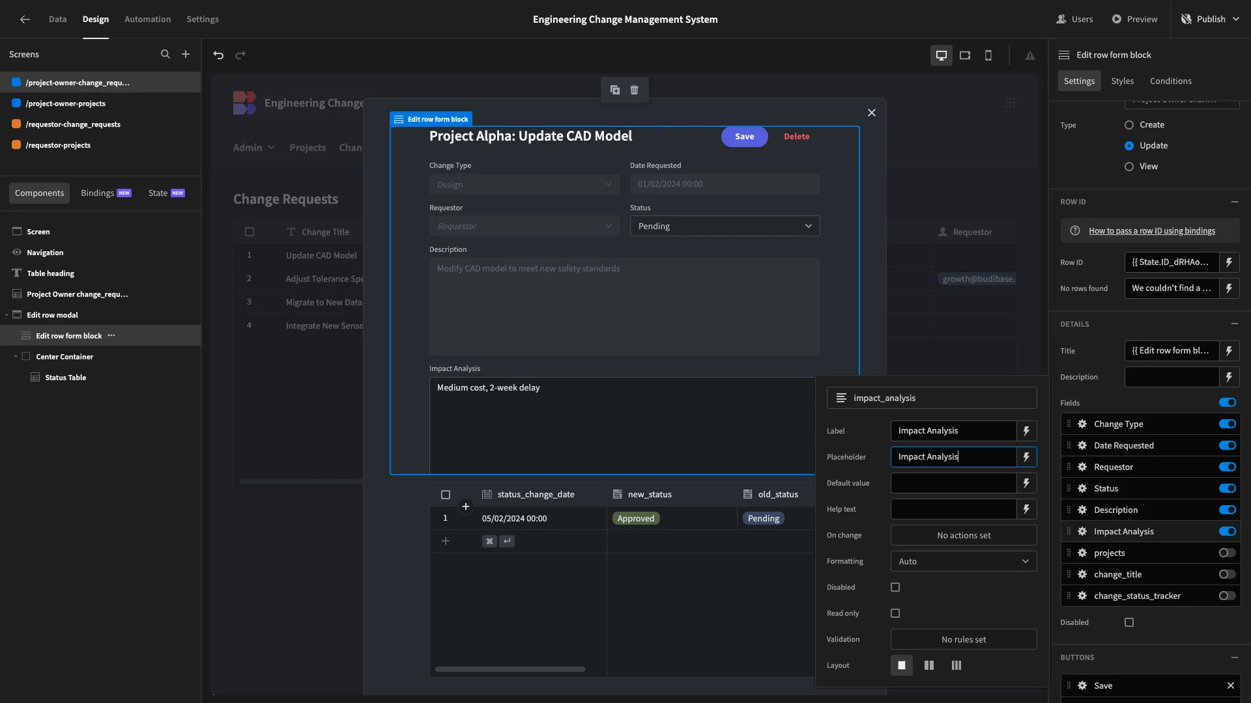Open the Formatting Auto dropdown
Image resolution: width=1251 pixels, height=703 pixels.
pos(964,561)
